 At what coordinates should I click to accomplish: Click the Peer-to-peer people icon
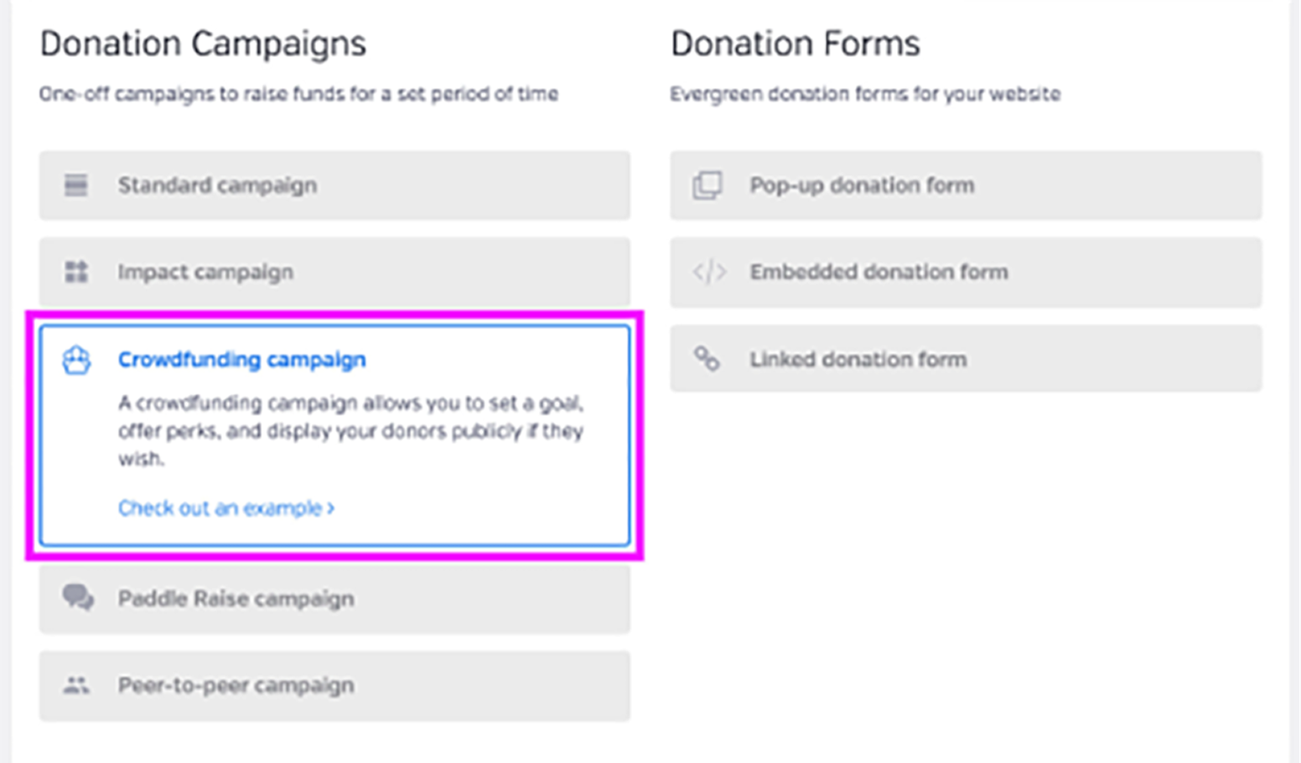(x=76, y=685)
